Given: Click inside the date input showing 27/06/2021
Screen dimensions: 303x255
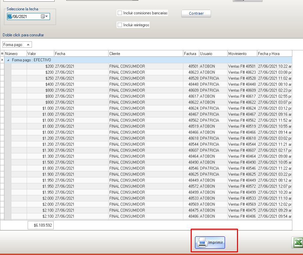Looking at the screenshot, I should click(23, 16).
